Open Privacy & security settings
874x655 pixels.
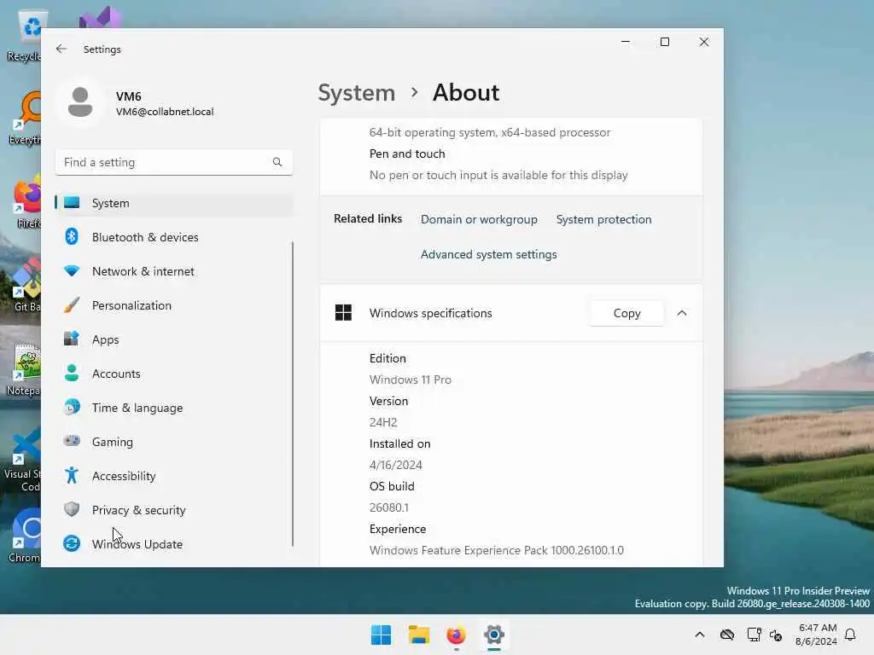[x=174, y=510]
